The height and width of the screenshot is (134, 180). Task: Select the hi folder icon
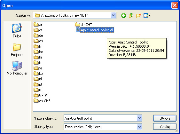click(36, 57)
